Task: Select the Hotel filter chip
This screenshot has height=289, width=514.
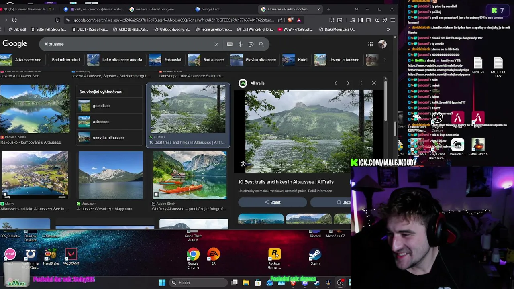Action: 296,60
